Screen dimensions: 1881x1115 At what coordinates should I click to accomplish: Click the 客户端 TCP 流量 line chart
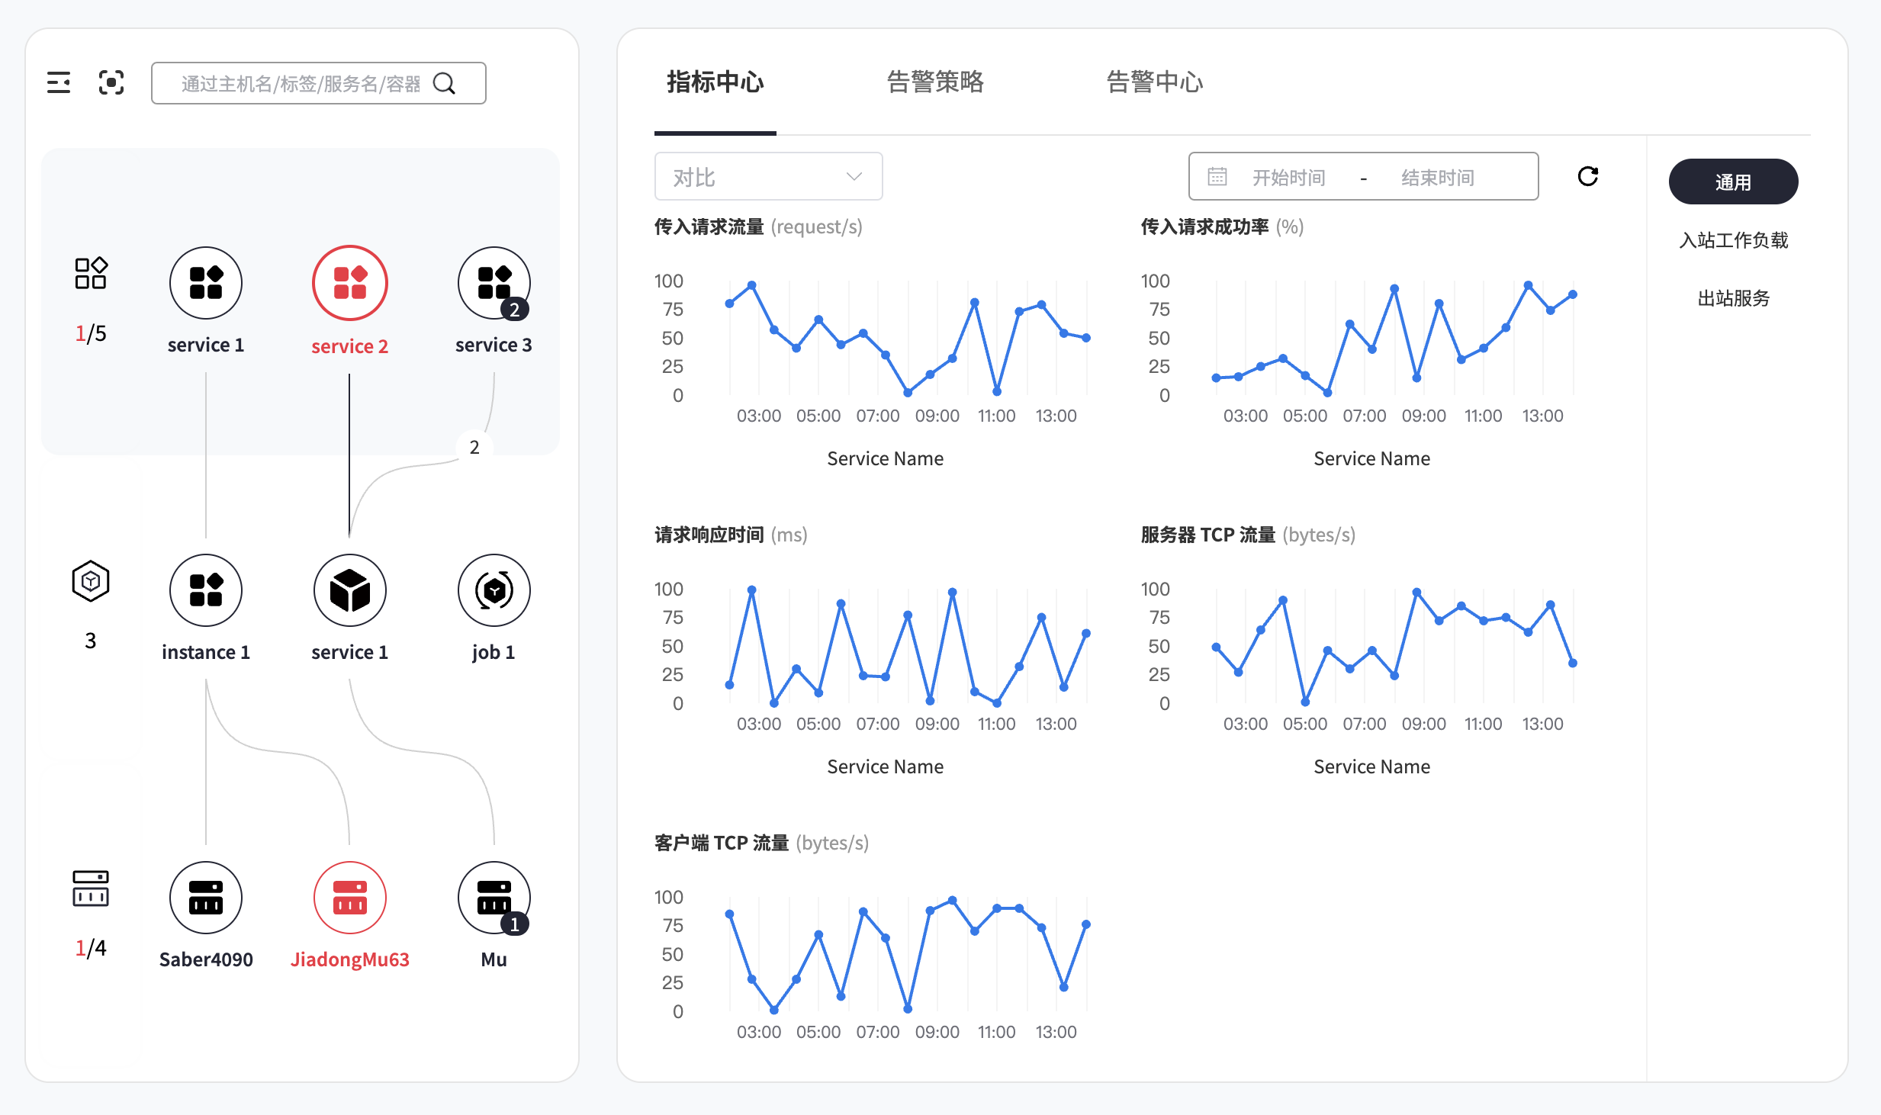[908, 954]
